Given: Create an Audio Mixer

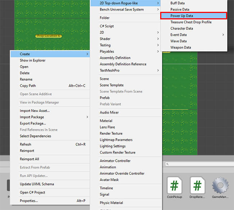Looking at the screenshot, I should pos(126,112).
